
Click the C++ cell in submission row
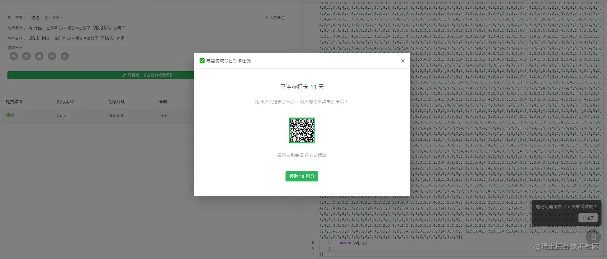click(x=162, y=115)
